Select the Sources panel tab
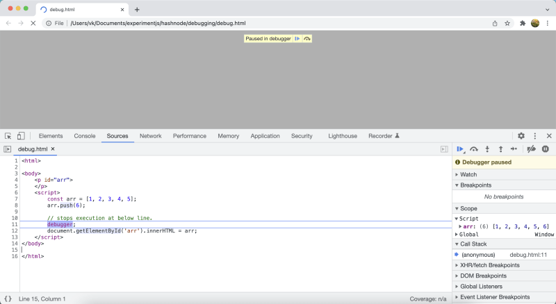 [117, 136]
